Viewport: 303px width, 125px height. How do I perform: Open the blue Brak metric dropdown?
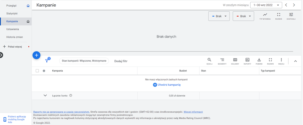(219, 16)
